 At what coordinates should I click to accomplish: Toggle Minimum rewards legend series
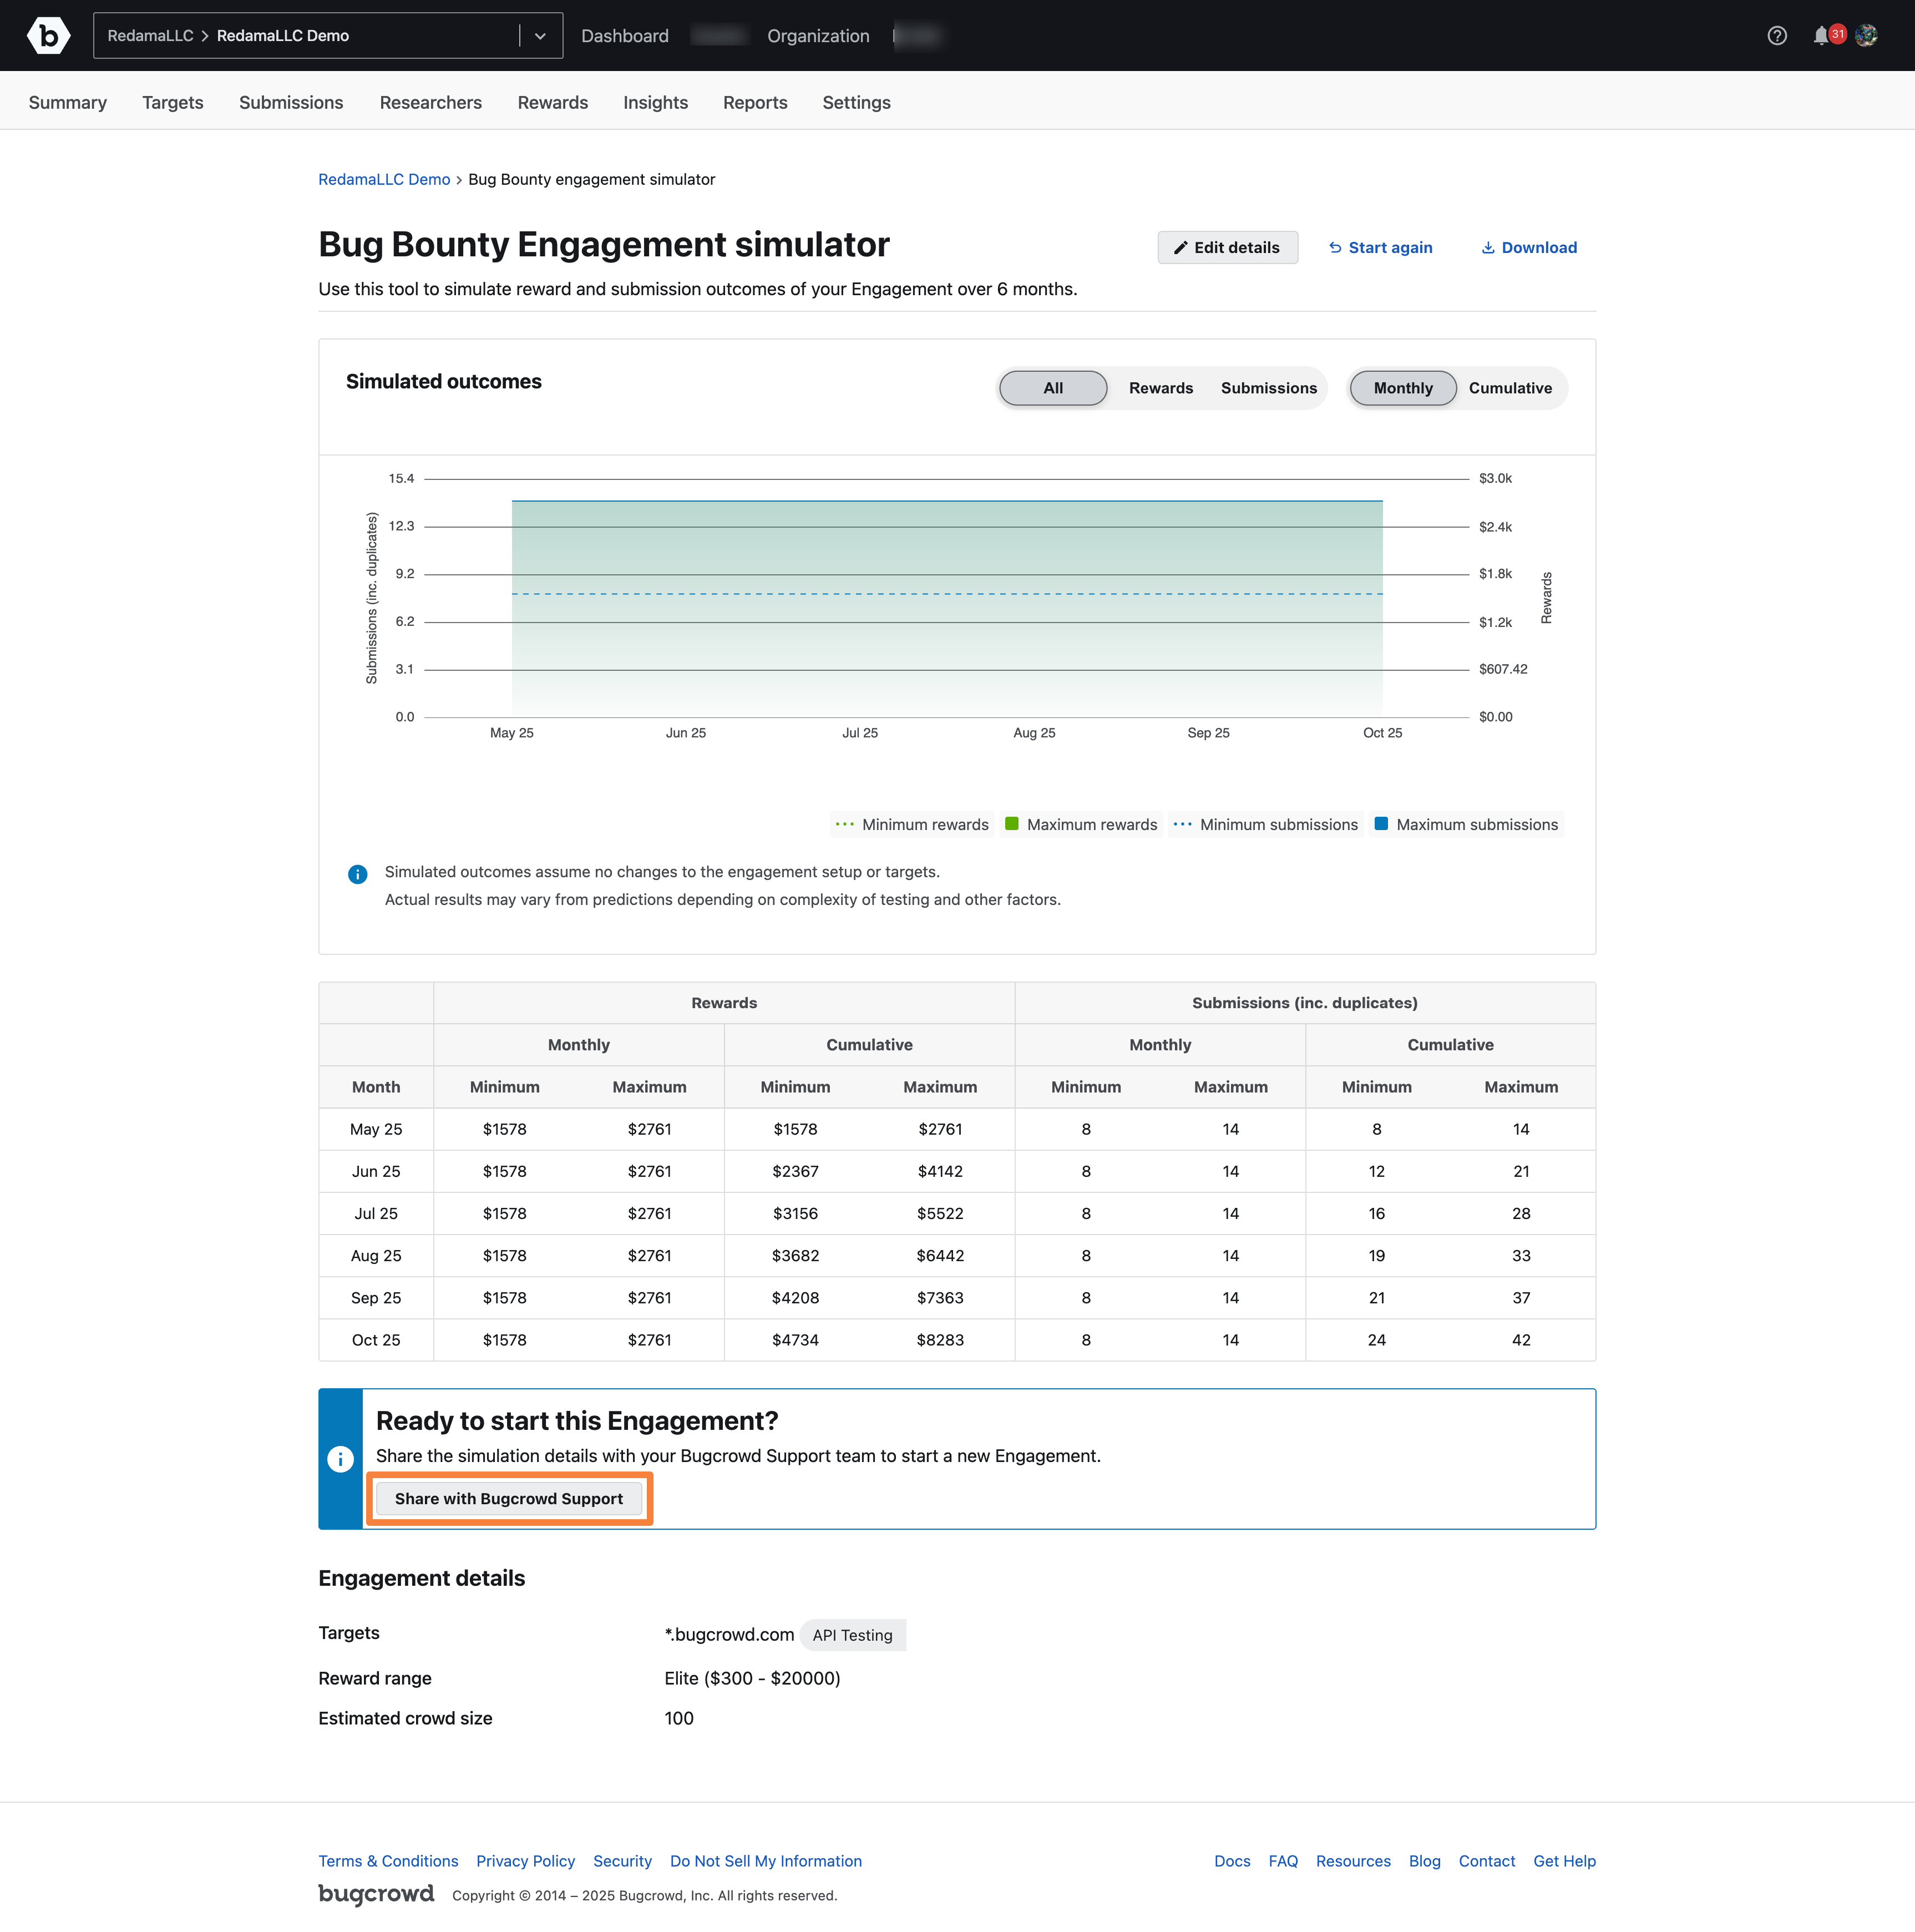click(911, 825)
